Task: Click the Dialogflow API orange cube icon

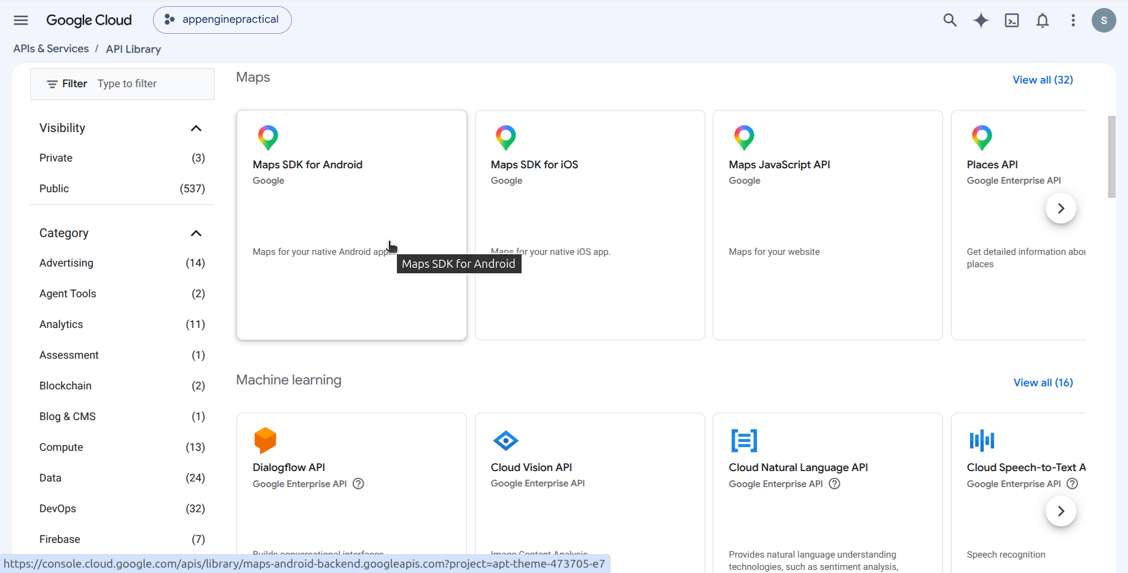Action: [x=265, y=440]
